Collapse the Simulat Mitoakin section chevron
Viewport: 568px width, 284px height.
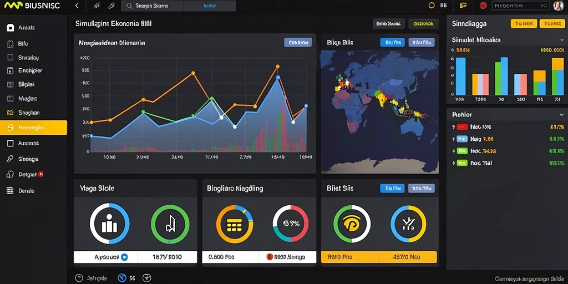(561, 40)
